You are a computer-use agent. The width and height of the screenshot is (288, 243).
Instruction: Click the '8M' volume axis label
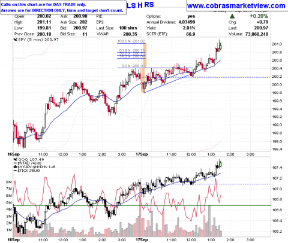[9, 182]
